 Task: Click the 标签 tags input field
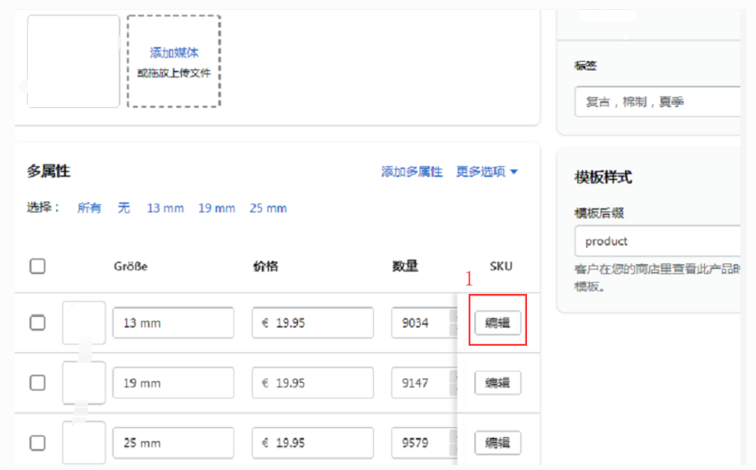(659, 102)
